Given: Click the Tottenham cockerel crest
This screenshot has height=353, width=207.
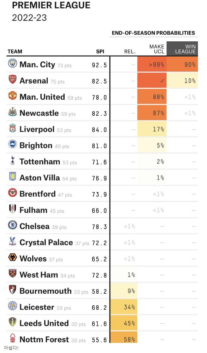Looking at the screenshot, I should point(13,160).
